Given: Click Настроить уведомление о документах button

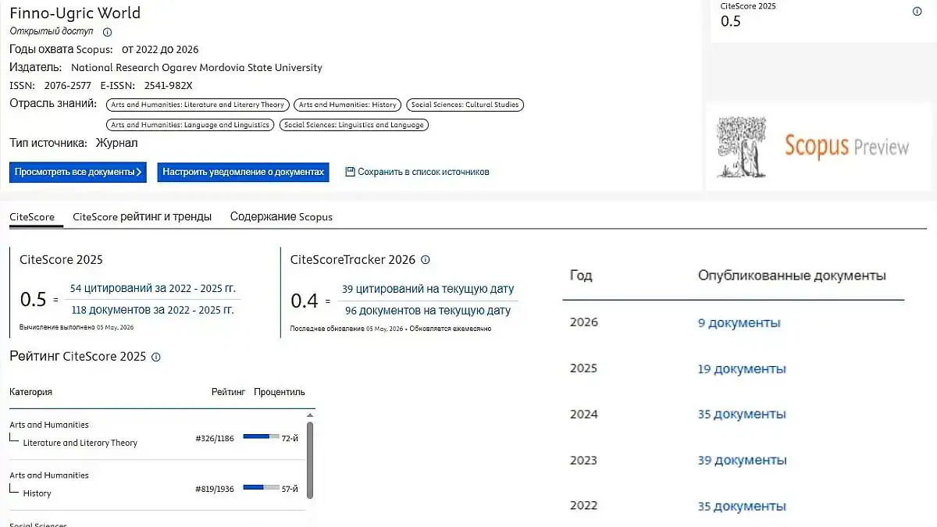Looking at the screenshot, I should pyautogui.click(x=243, y=172).
